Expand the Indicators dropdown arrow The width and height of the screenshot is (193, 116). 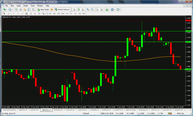tap(109, 10)
